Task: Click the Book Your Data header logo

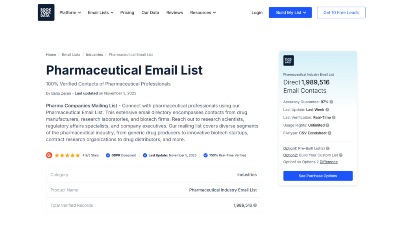Action: click(x=46, y=12)
